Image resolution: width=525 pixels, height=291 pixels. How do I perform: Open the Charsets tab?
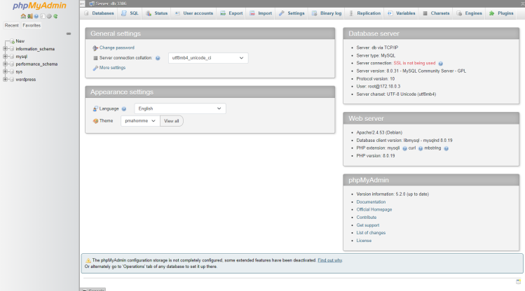[x=436, y=13]
